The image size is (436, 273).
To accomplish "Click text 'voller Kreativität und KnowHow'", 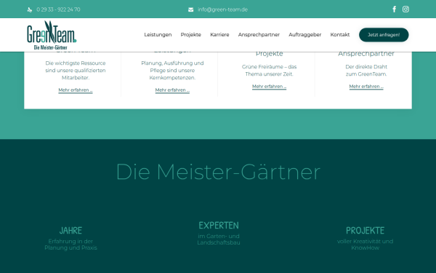I will [x=365, y=245].
